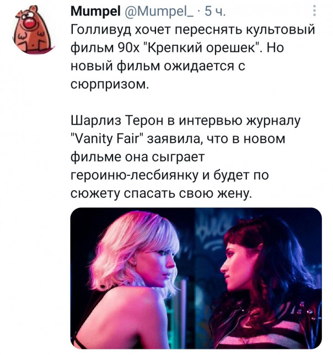The height and width of the screenshot is (355, 333).
Task: Click the Mumpel cartoon pig avatar
Action: tap(33, 29)
